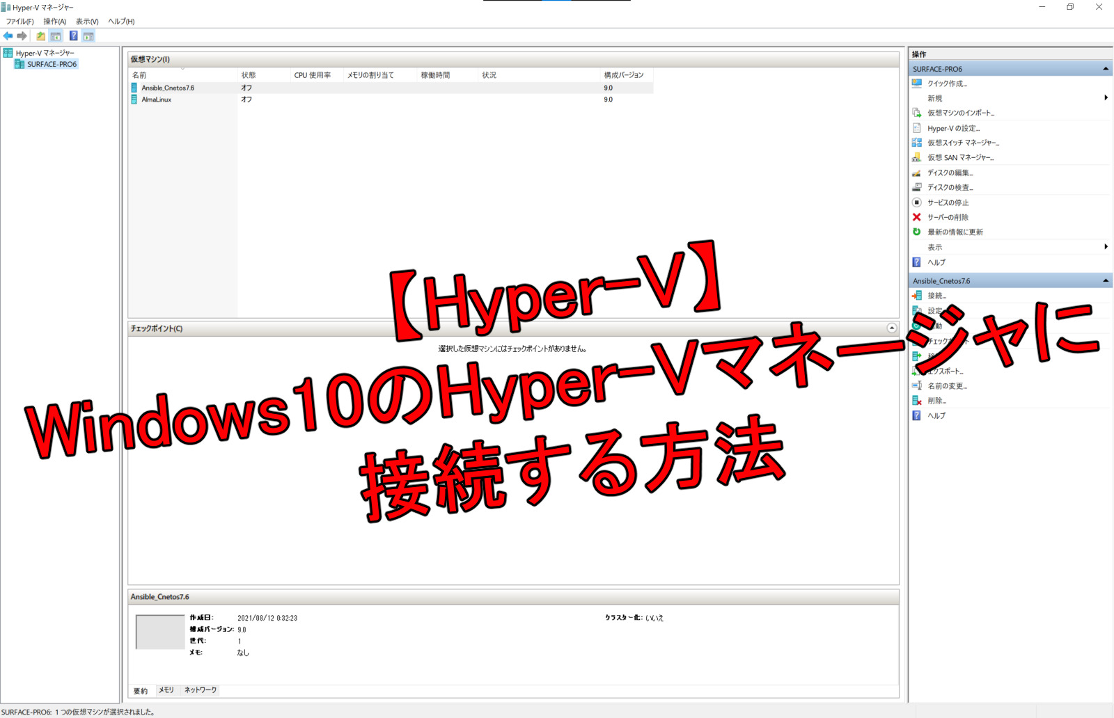The image size is (1114, 718).
Task: Click the 仮想 SAN マネージャー icon
Action: [x=917, y=157]
